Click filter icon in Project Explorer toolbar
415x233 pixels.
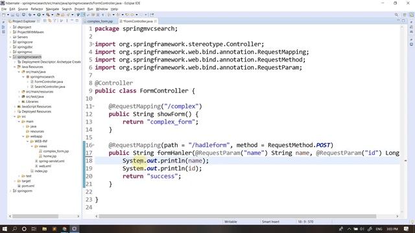click(55, 21)
